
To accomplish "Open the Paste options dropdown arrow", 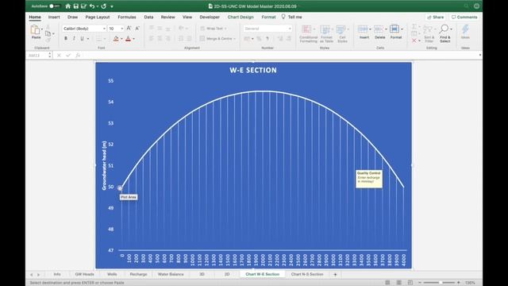I will coord(42,29).
